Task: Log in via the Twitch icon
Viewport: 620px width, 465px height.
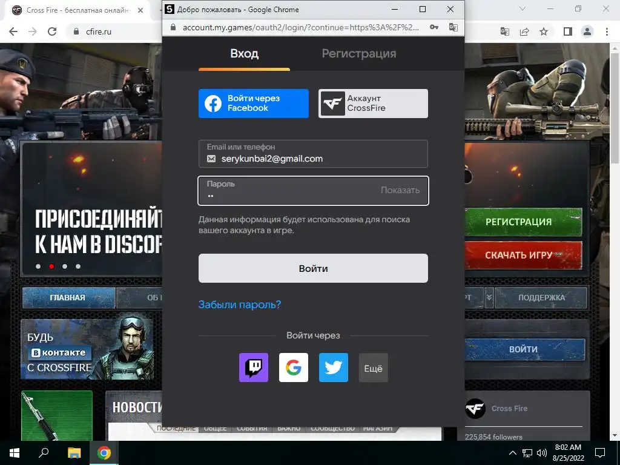Action: tap(254, 368)
